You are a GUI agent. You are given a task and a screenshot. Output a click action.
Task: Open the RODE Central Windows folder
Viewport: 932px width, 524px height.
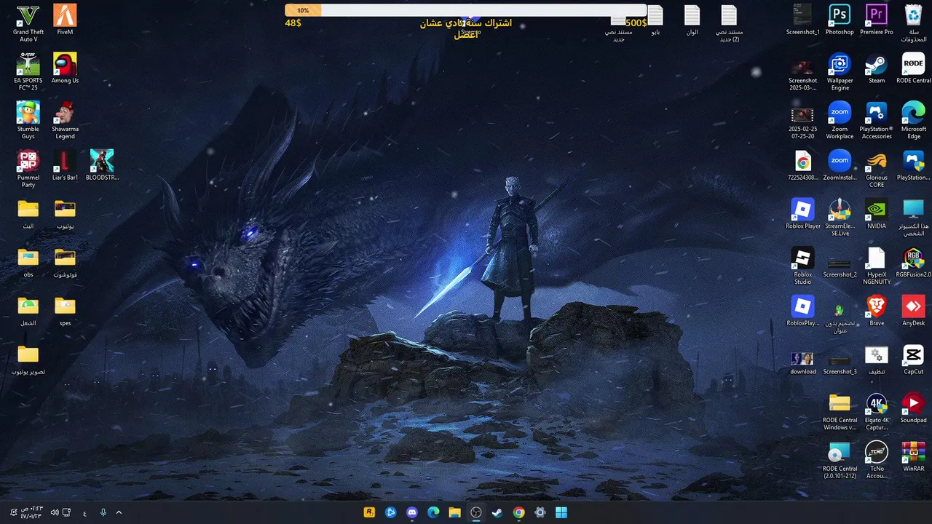840,411
